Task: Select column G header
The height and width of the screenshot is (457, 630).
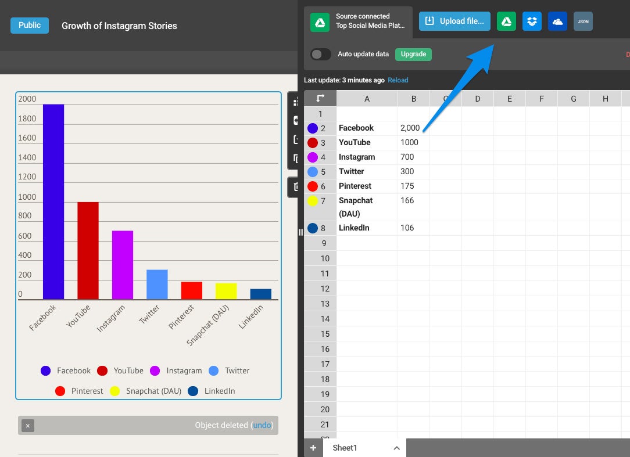Action: click(574, 98)
